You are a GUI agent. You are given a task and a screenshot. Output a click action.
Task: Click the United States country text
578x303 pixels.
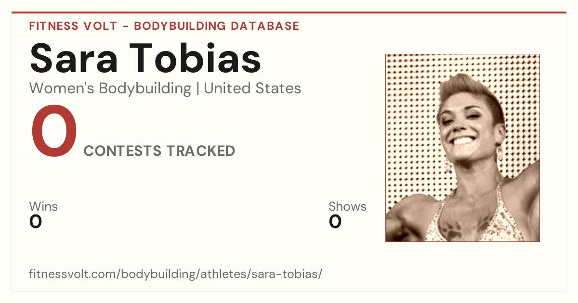tap(252, 88)
